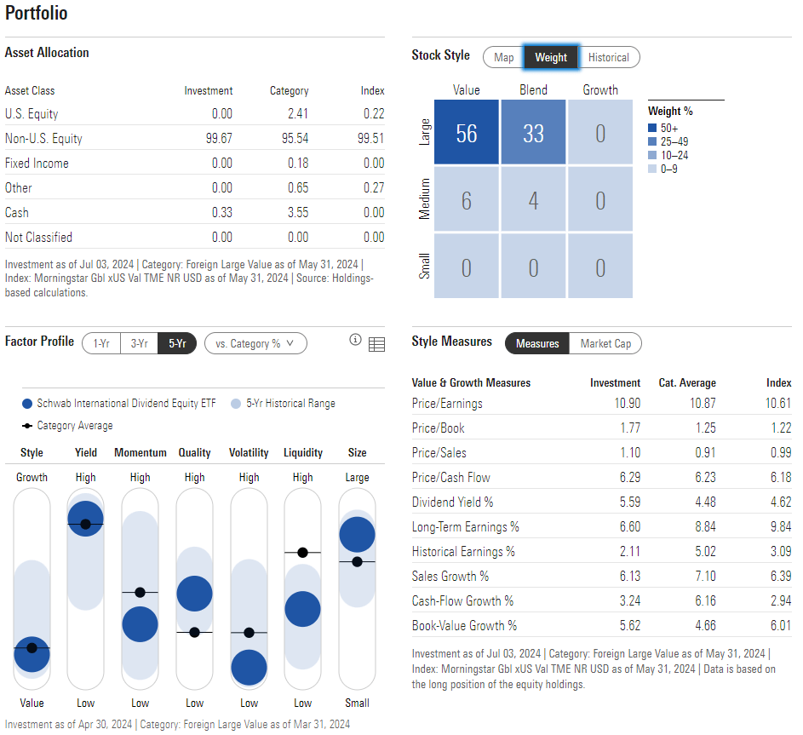Open table view for Factor Profile data
803x735 pixels.
click(x=376, y=344)
